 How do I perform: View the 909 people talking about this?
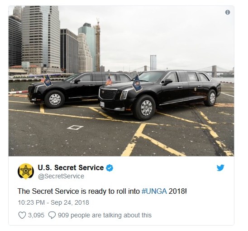[105, 215]
